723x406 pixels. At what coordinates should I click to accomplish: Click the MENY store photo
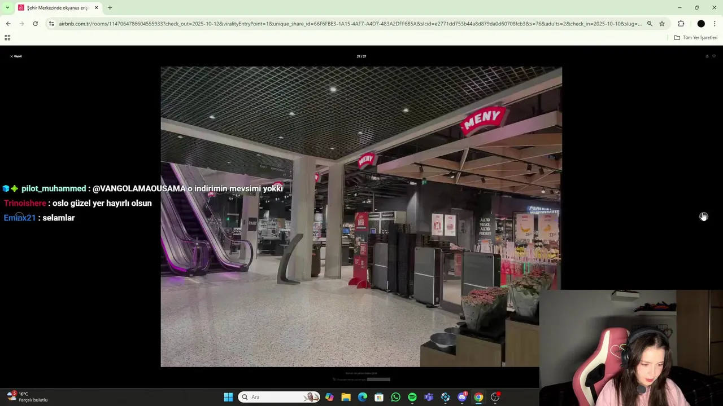pos(361,217)
